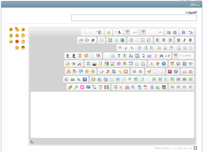Viewport: 203px width, 152px height.
Task: Click the العنوان title input field
Action: 134,18
